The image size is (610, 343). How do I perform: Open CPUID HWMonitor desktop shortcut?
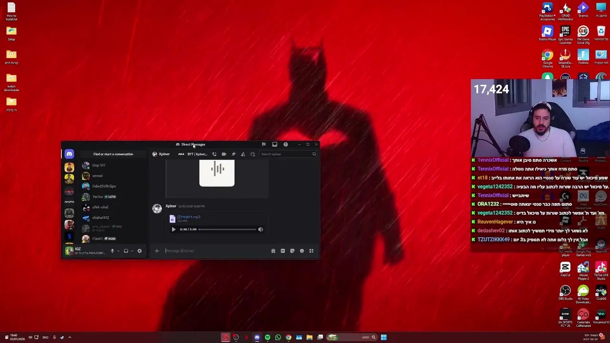(x=565, y=12)
